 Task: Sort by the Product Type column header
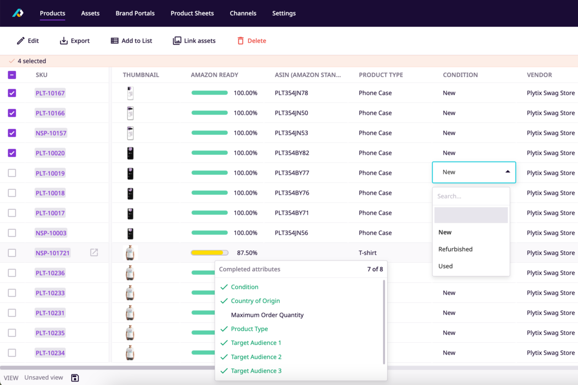coord(381,75)
